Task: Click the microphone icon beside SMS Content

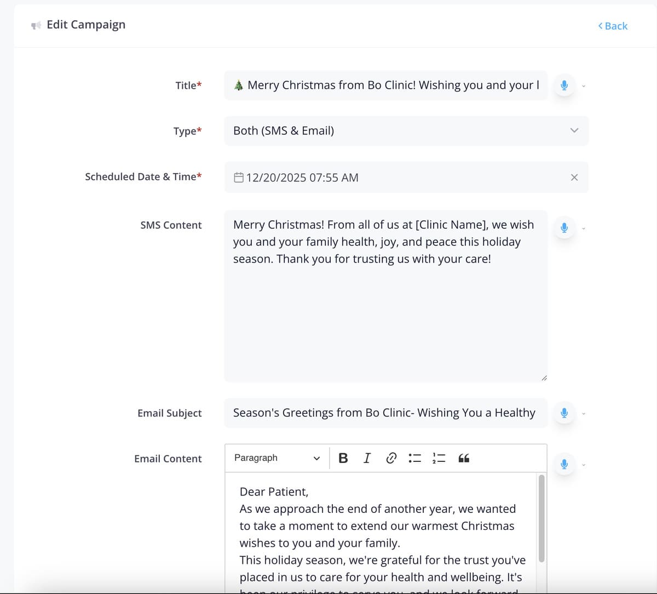Action: coord(564,227)
